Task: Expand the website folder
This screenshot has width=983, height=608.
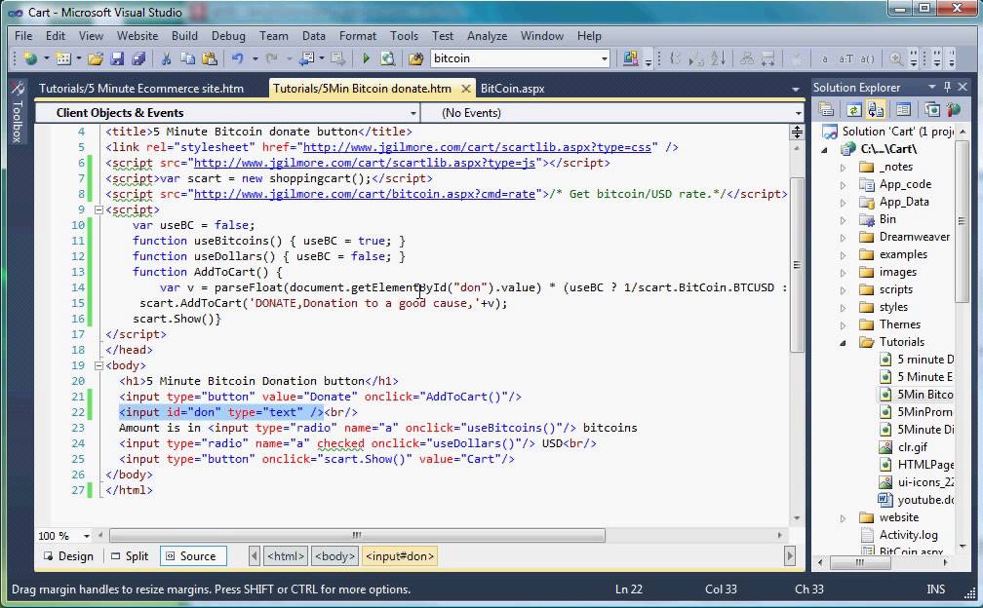Action: click(844, 518)
